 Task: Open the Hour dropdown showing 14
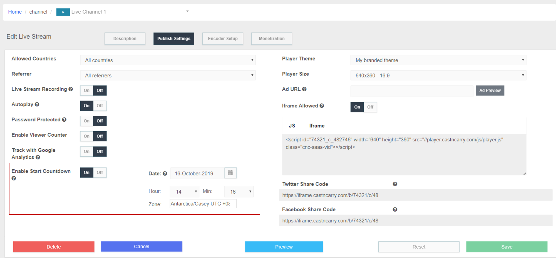click(185, 192)
